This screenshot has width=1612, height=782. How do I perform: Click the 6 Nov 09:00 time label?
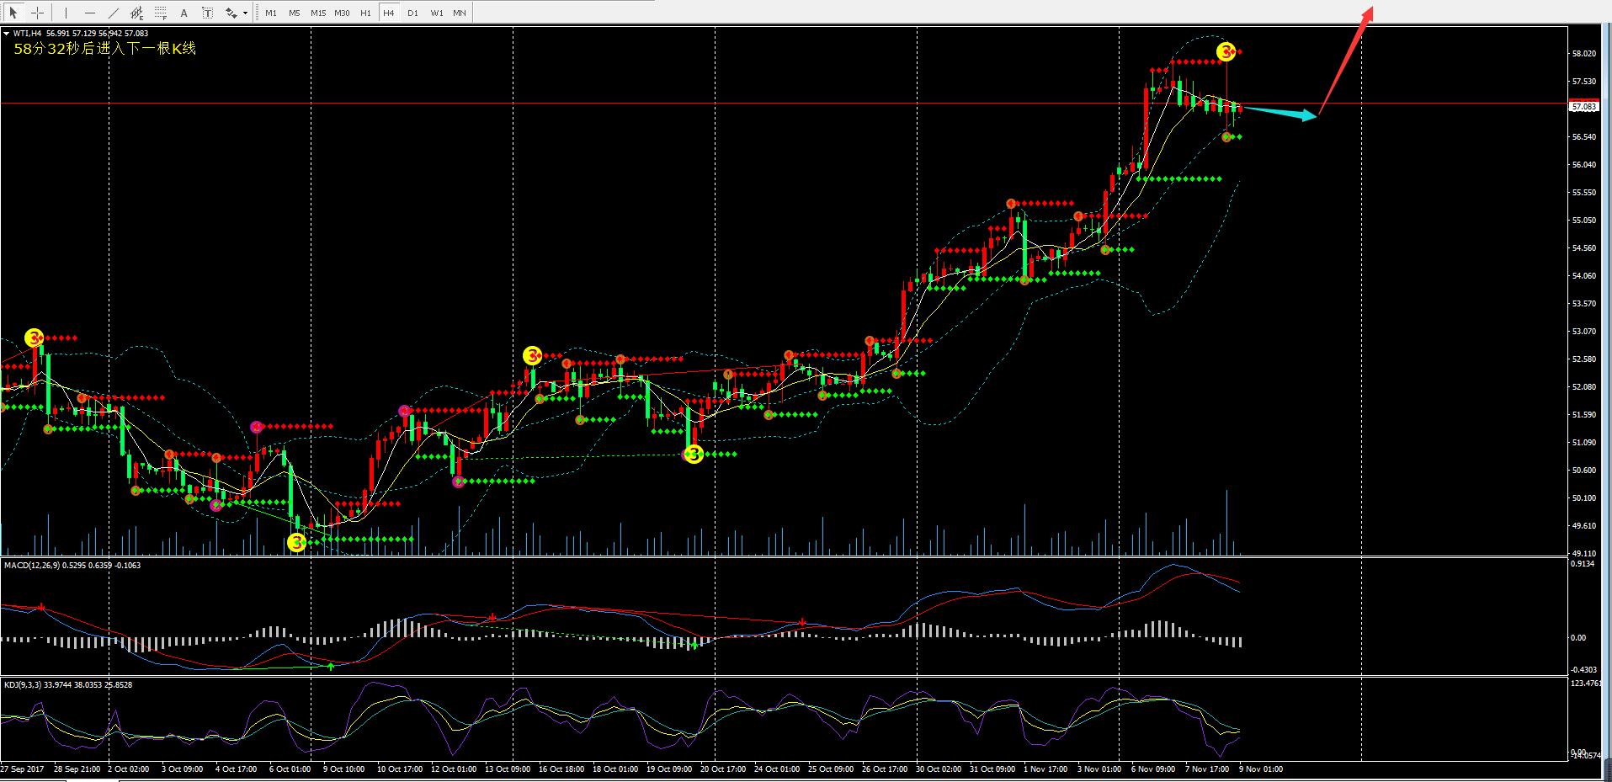(1153, 769)
